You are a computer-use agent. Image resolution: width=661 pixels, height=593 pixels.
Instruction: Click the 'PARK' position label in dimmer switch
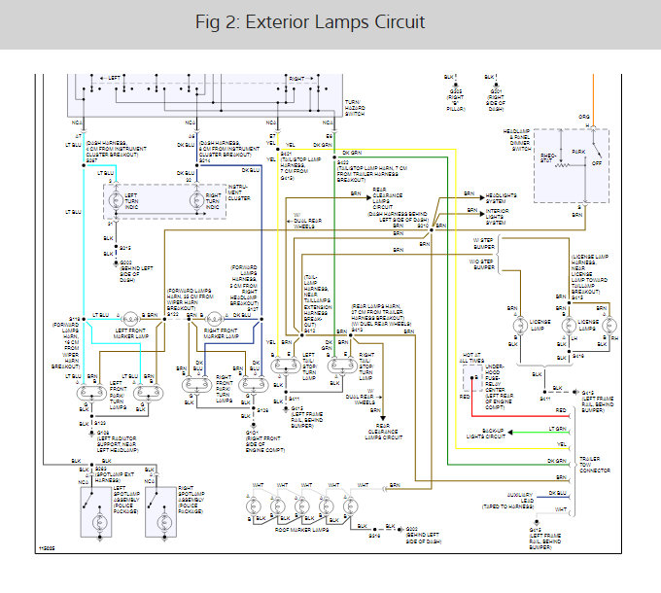point(578,152)
